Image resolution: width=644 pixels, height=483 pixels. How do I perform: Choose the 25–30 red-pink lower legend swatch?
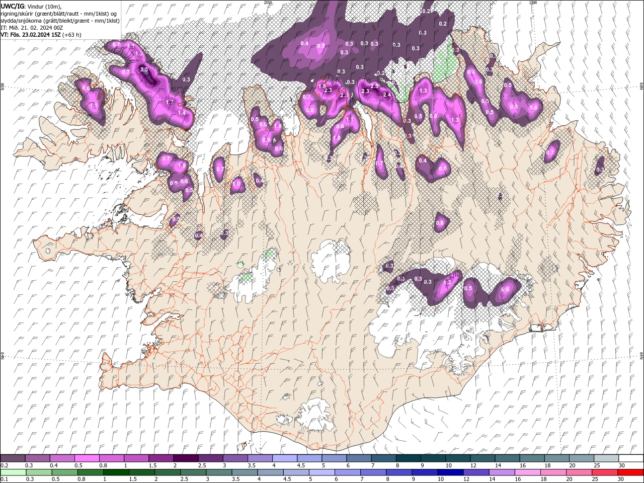tap(604, 472)
